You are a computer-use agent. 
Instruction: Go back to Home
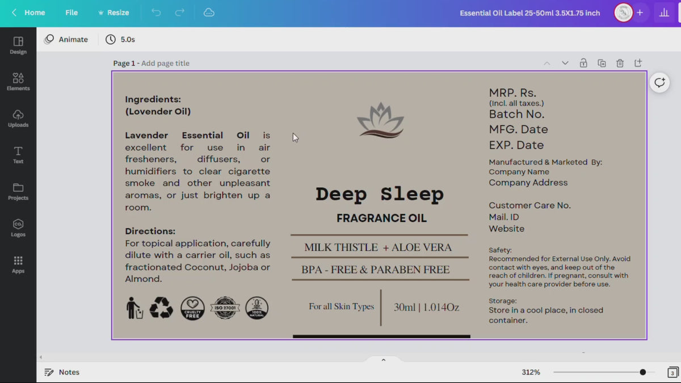pyautogui.click(x=28, y=12)
